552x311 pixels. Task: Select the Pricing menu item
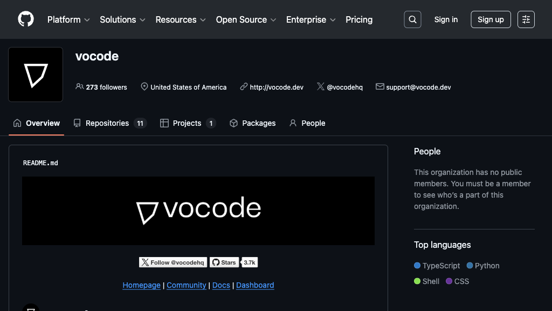[x=358, y=19]
